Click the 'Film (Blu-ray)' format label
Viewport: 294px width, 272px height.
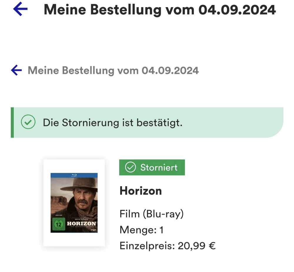click(x=151, y=214)
